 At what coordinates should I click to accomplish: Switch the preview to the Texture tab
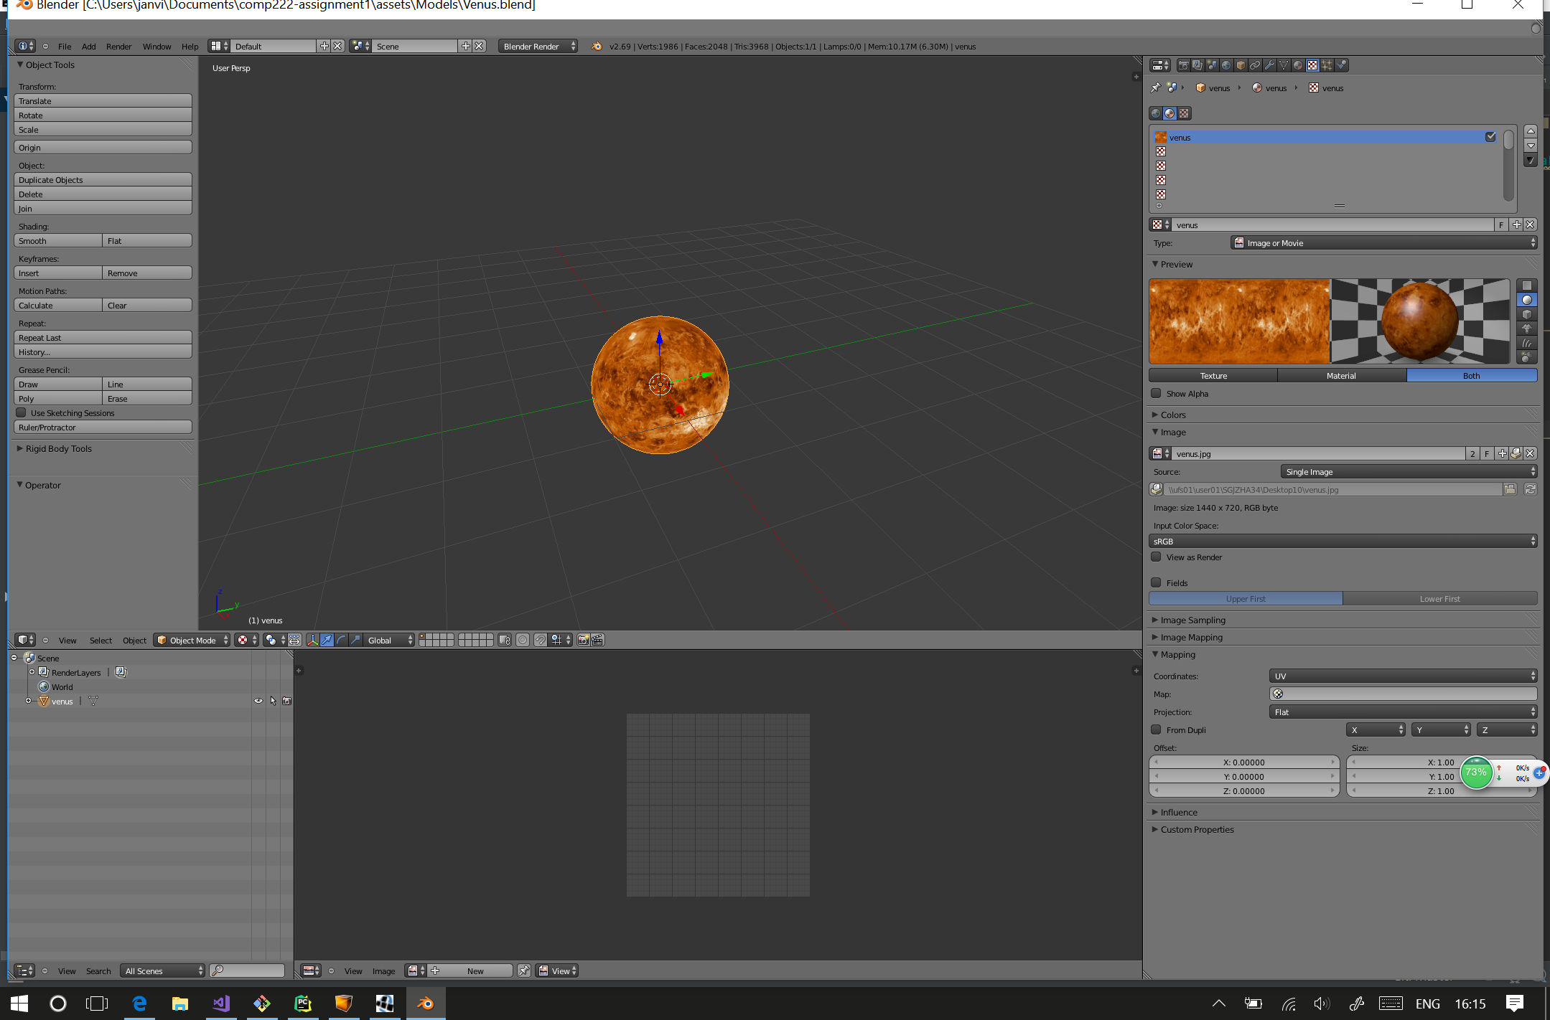[x=1213, y=376]
